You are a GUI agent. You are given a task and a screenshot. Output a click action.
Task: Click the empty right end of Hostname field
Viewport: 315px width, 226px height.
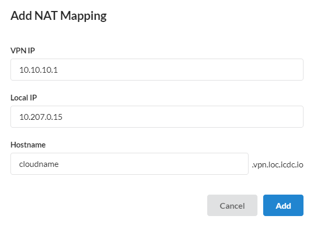(220, 164)
